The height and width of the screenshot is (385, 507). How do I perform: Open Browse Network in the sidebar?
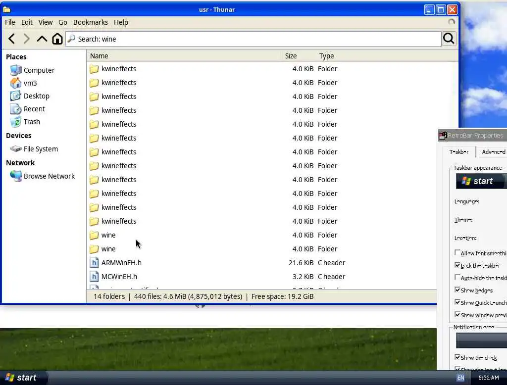coord(49,176)
